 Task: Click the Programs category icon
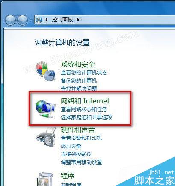click(x=45, y=179)
